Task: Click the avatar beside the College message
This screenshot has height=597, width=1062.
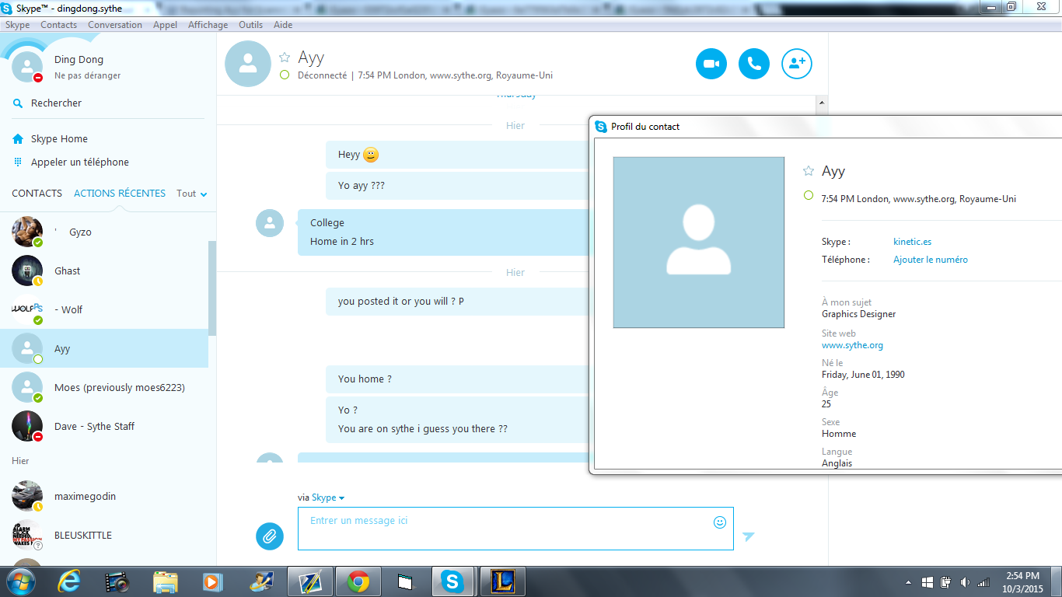Action: pyautogui.click(x=270, y=223)
